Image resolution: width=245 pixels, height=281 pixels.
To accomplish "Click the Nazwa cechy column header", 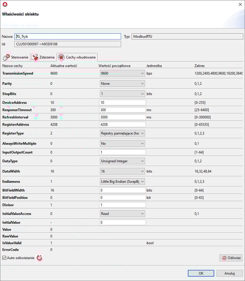I will tap(12, 66).
